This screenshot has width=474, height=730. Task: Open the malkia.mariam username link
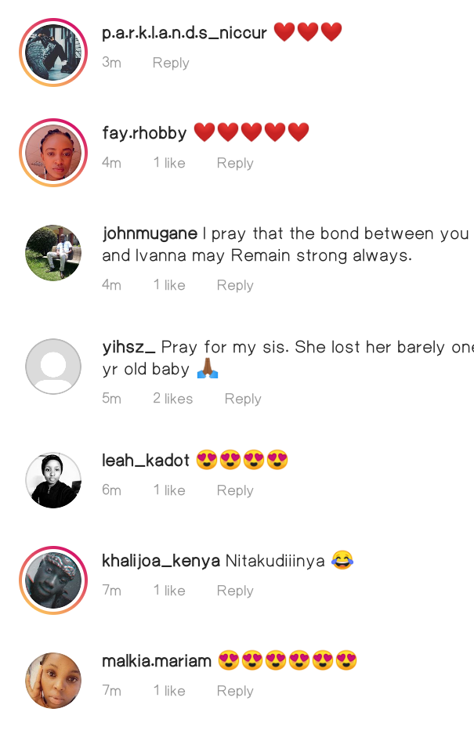[x=157, y=661]
